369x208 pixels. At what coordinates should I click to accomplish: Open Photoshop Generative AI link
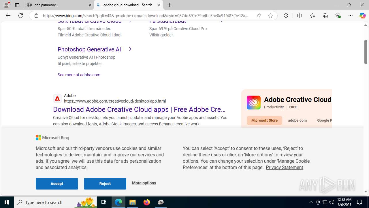coord(89,49)
